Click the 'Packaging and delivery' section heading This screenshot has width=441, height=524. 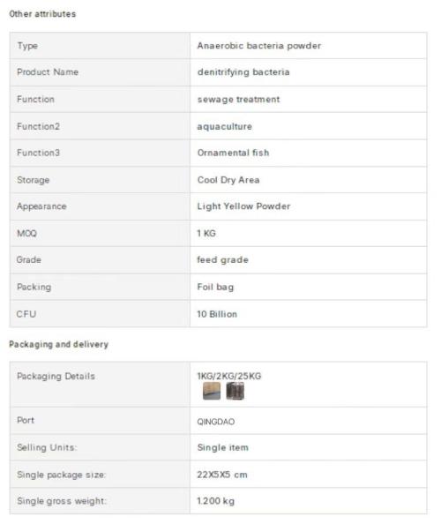click(59, 344)
